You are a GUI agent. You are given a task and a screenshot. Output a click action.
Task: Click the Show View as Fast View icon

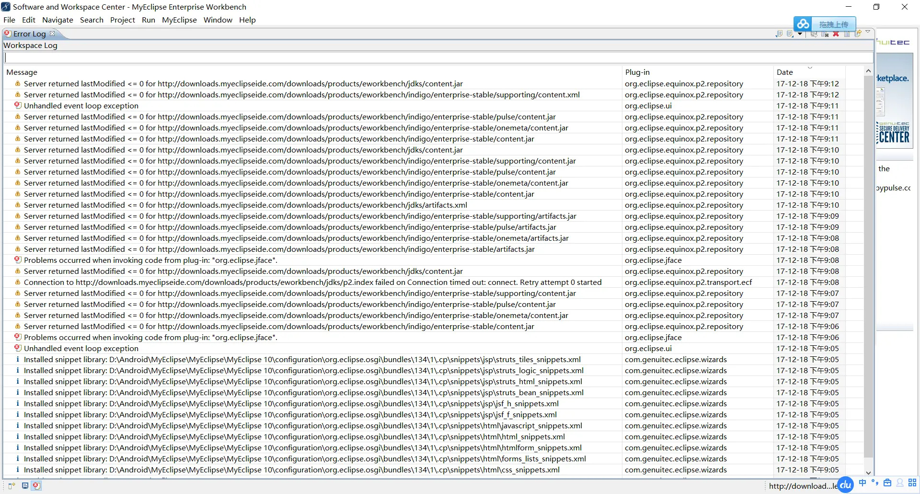tap(12, 486)
